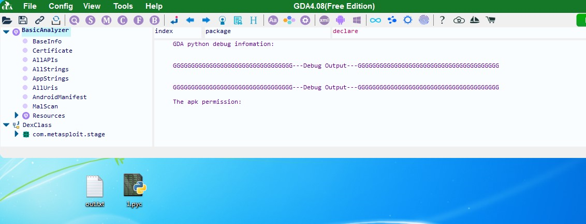Click 'The apk permission:' text line
586x224 pixels.
(x=207, y=101)
